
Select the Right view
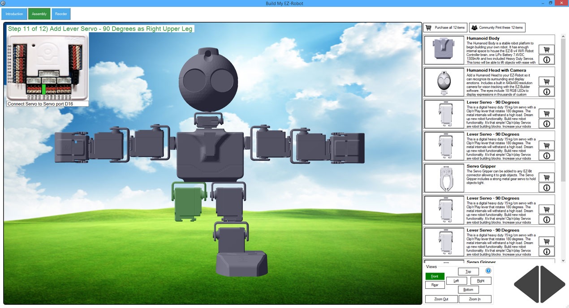click(481, 280)
